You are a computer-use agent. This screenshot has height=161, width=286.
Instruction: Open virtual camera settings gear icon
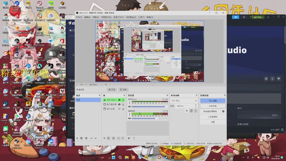(x=223, y=111)
